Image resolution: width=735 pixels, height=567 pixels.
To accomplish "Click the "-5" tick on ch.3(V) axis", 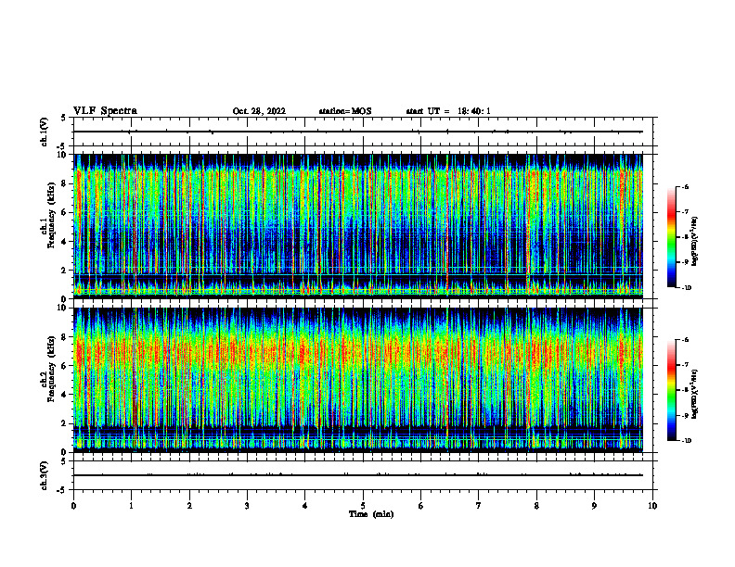I will coord(62,490).
